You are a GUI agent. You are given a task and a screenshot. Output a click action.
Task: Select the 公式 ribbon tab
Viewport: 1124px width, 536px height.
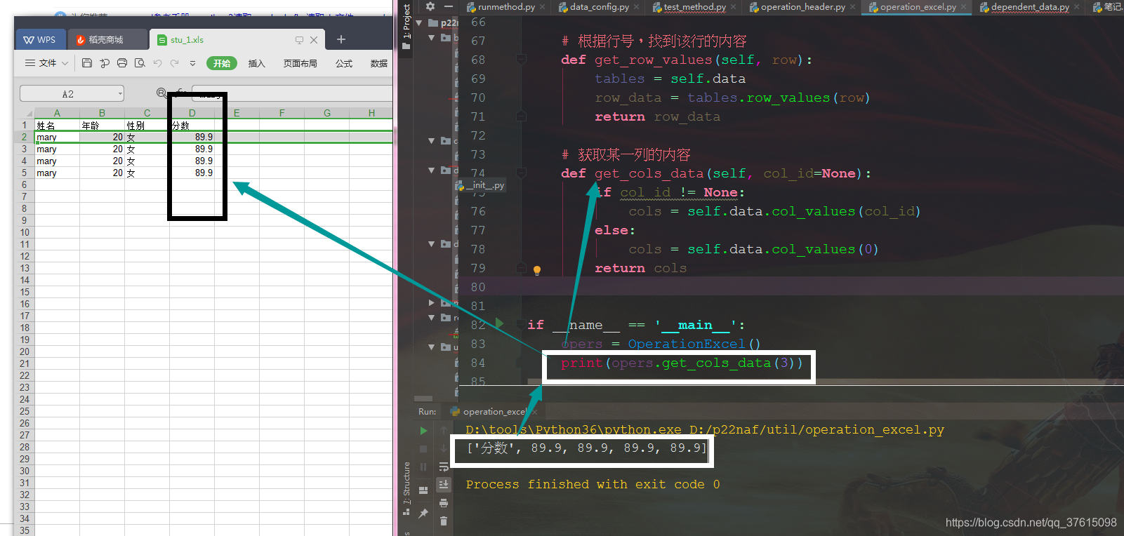pyautogui.click(x=344, y=63)
